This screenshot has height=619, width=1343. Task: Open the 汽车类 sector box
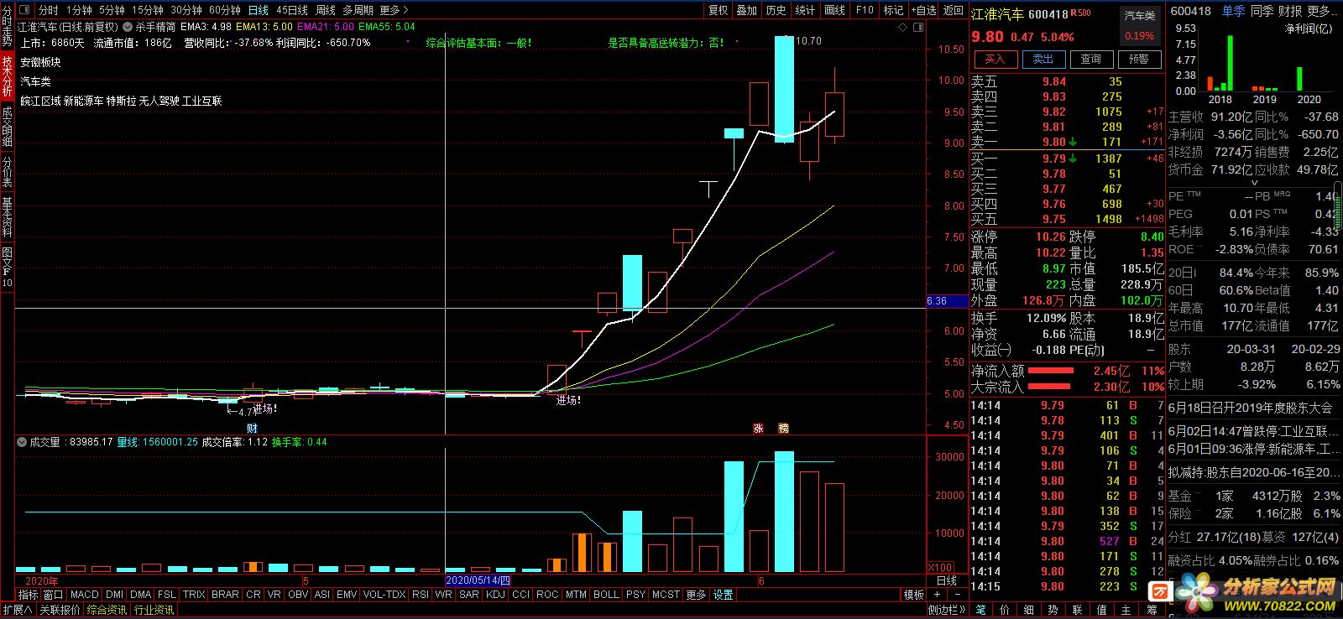click(1140, 26)
